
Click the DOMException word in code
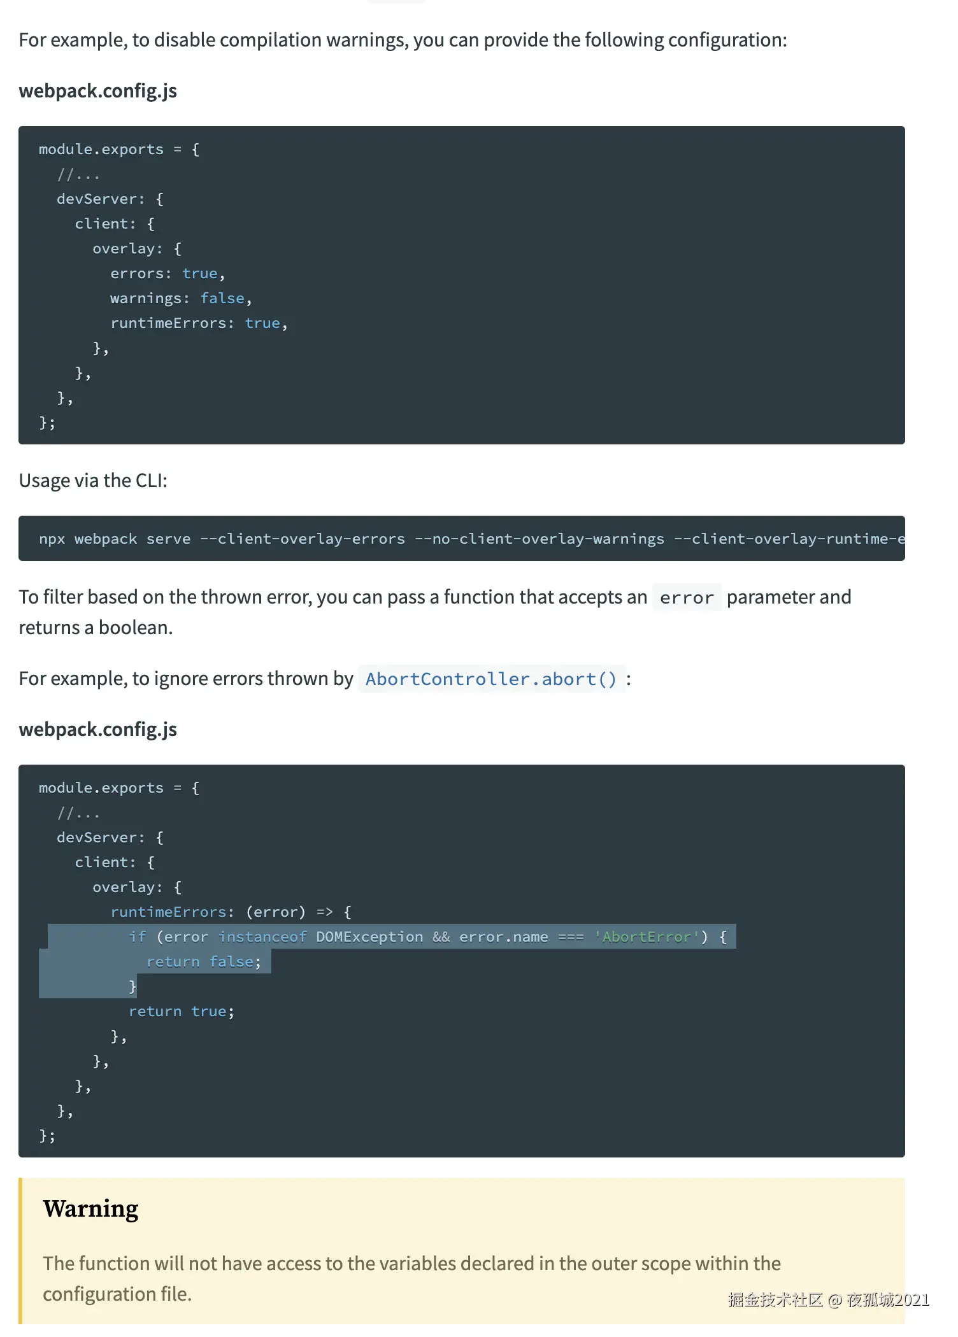point(369,937)
